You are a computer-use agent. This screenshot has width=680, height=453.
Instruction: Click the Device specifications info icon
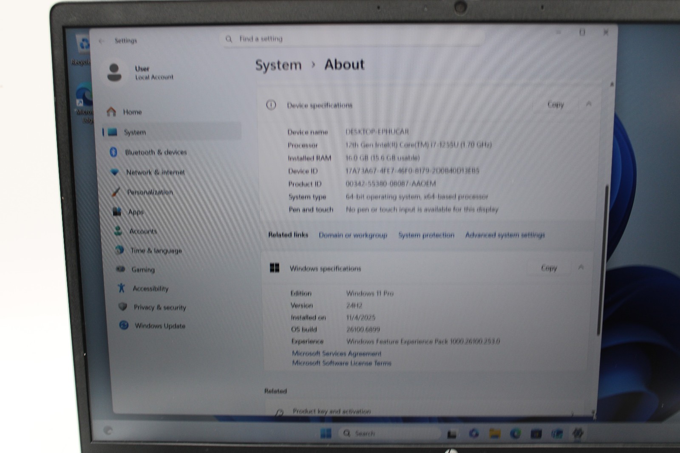(x=271, y=105)
